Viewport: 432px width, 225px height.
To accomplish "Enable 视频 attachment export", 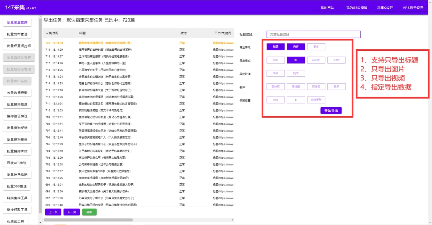I will coord(296,73).
